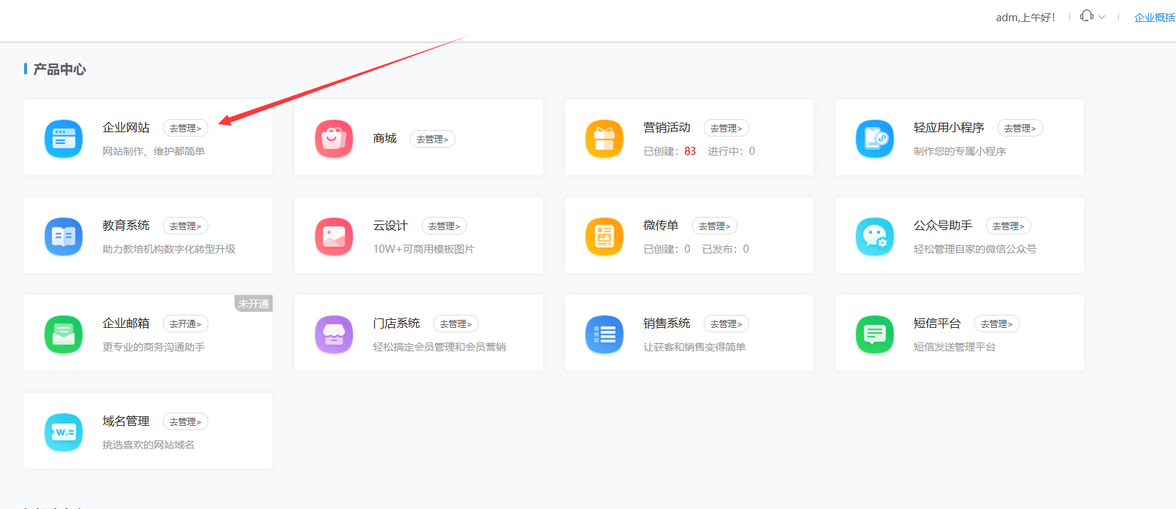Click the 销售系统 blue list icon
This screenshot has width=1176, height=509.
[x=604, y=334]
